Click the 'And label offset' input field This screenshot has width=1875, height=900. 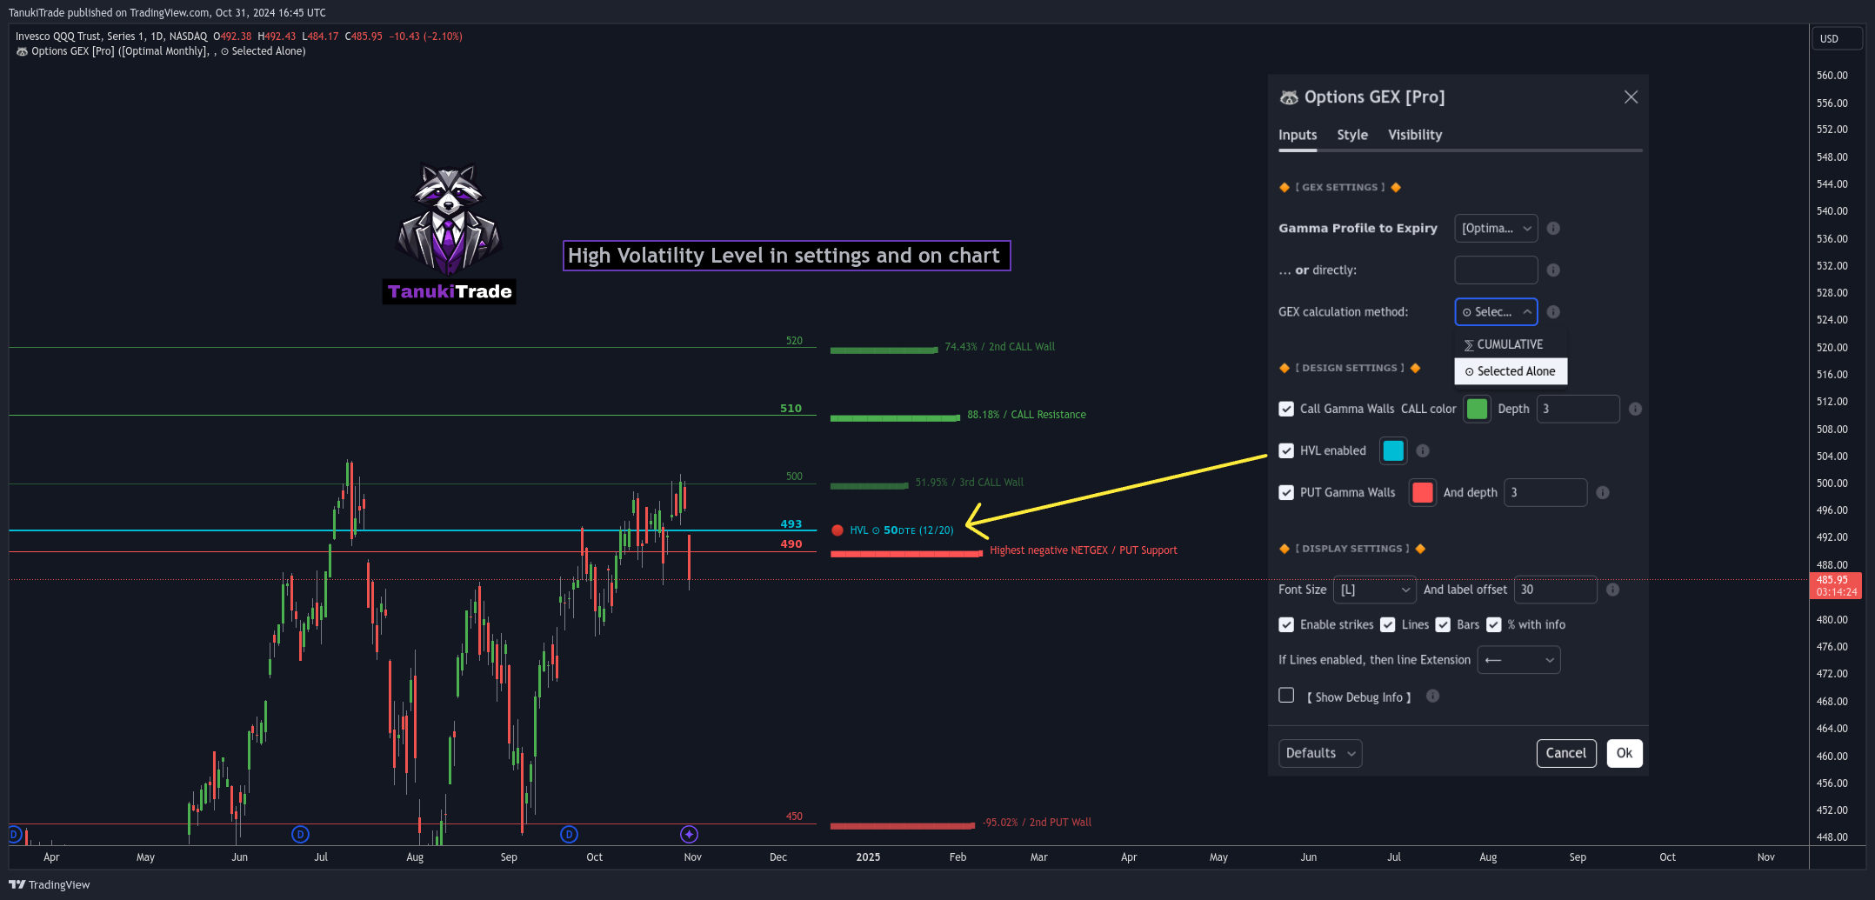click(x=1556, y=590)
